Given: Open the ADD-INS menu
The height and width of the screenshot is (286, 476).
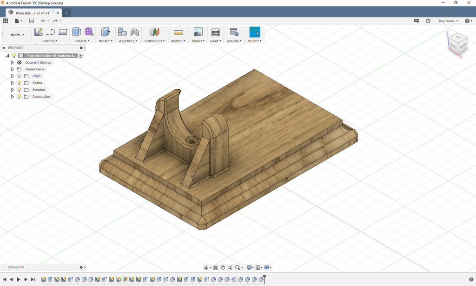Looking at the screenshot, I should pos(234,41).
